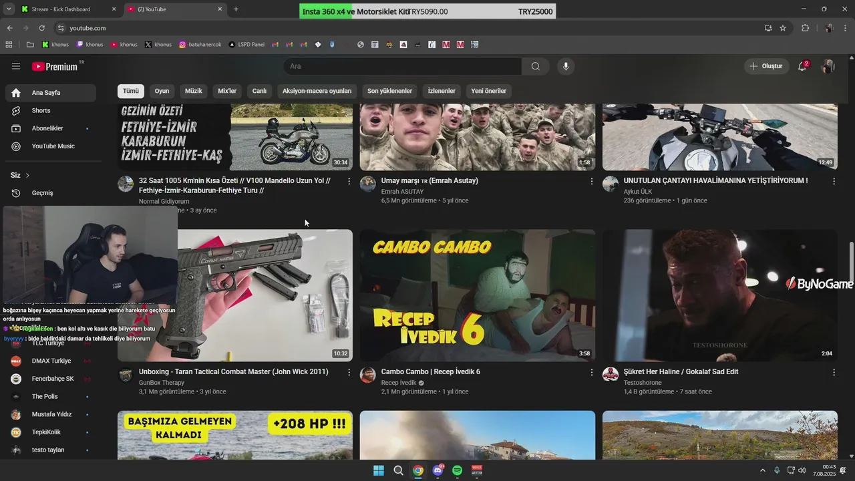Open options for Unboxing Taran Tactical video
855x481 pixels.
pos(349,372)
